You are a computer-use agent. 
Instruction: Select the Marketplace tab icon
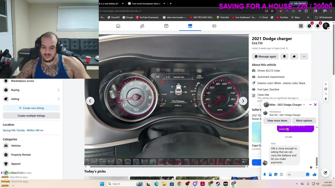coord(190,26)
